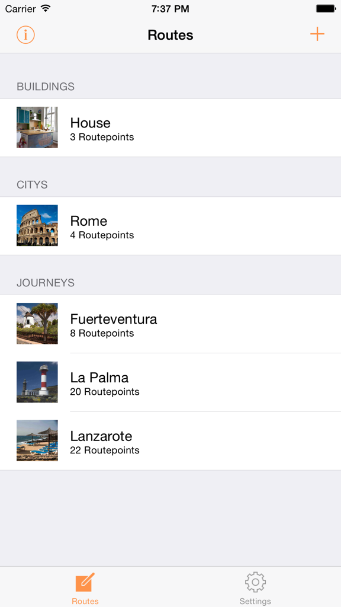Viewport: 341px width, 607px height.
Task: Select the Fuerteventura journey
Action: [x=170, y=324]
